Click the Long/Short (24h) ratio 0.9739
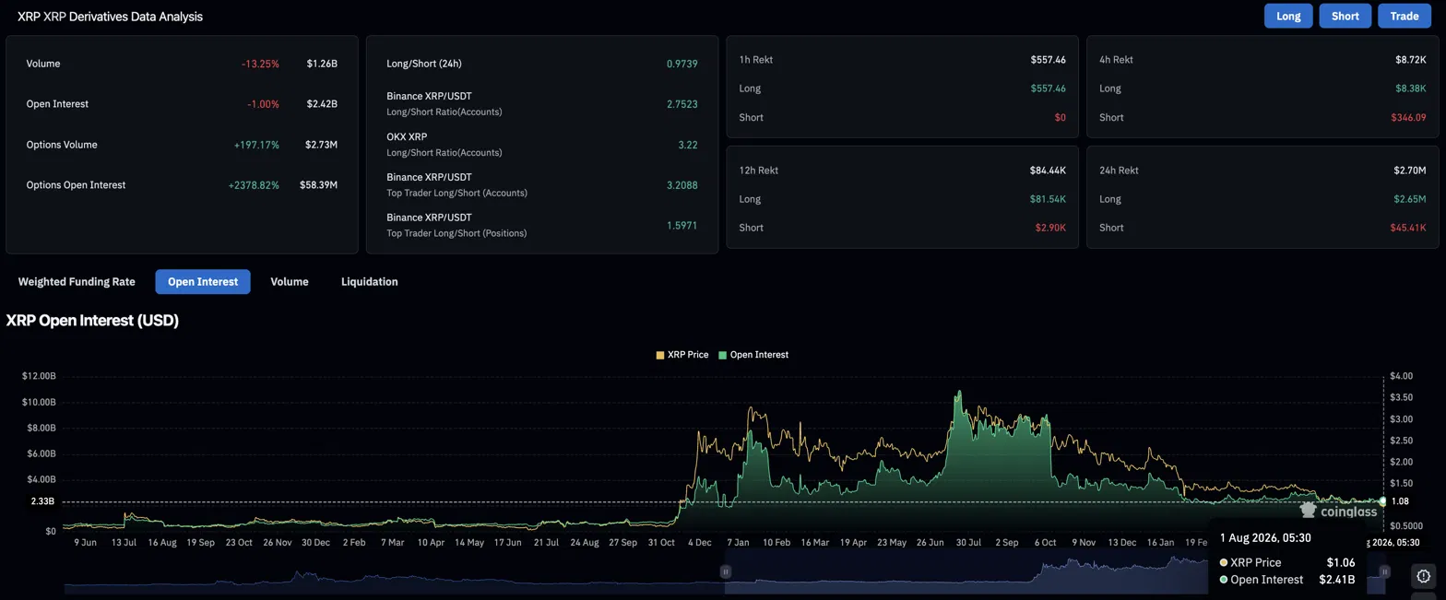This screenshot has height=600, width=1446. pyautogui.click(x=682, y=64)
